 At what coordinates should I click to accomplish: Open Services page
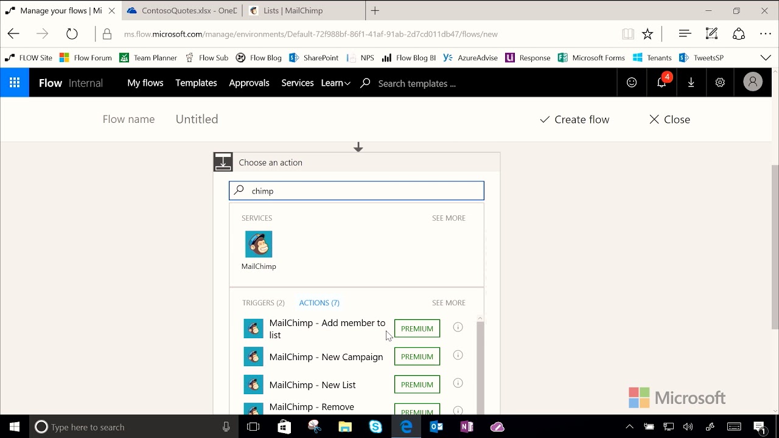(298, 83)
